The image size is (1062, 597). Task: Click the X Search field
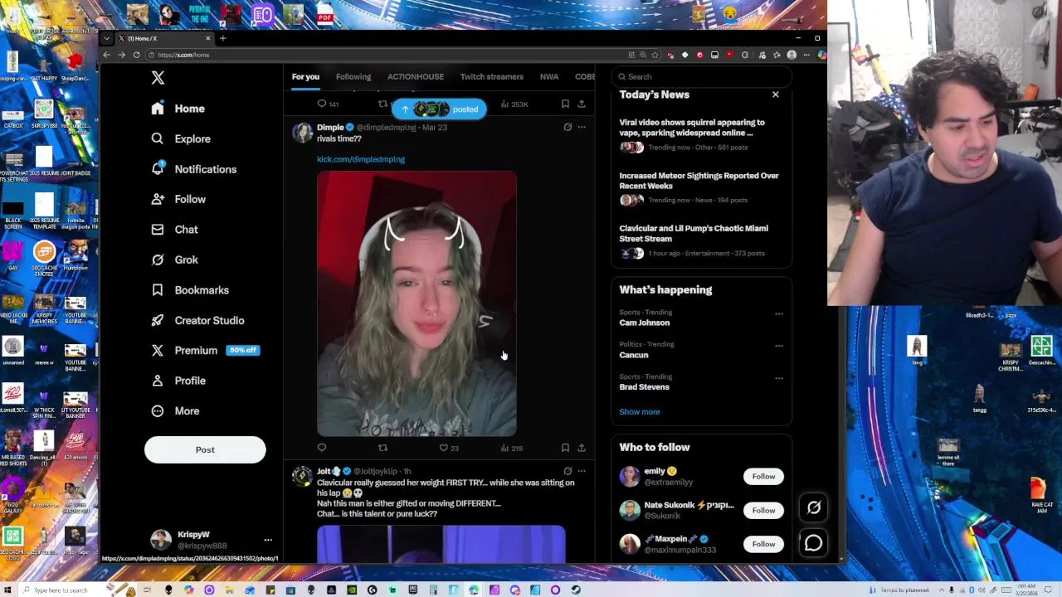coord(702,76)
